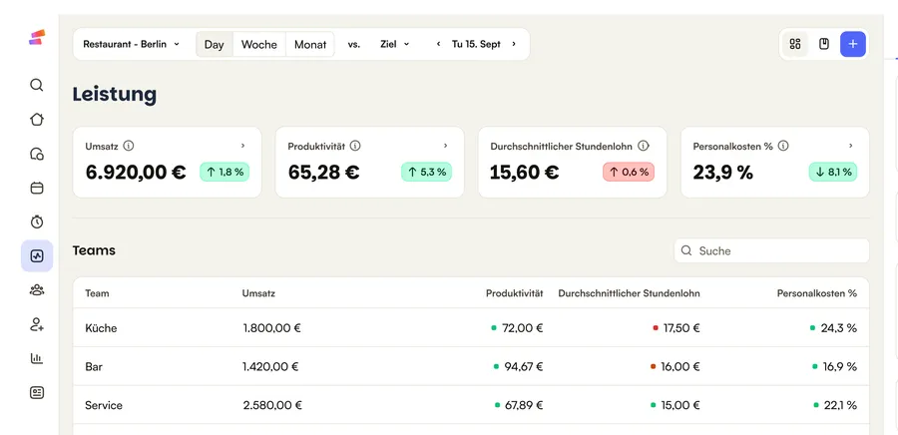
Task: Show info for Umsatz card
Action: [x=129, y=146]
